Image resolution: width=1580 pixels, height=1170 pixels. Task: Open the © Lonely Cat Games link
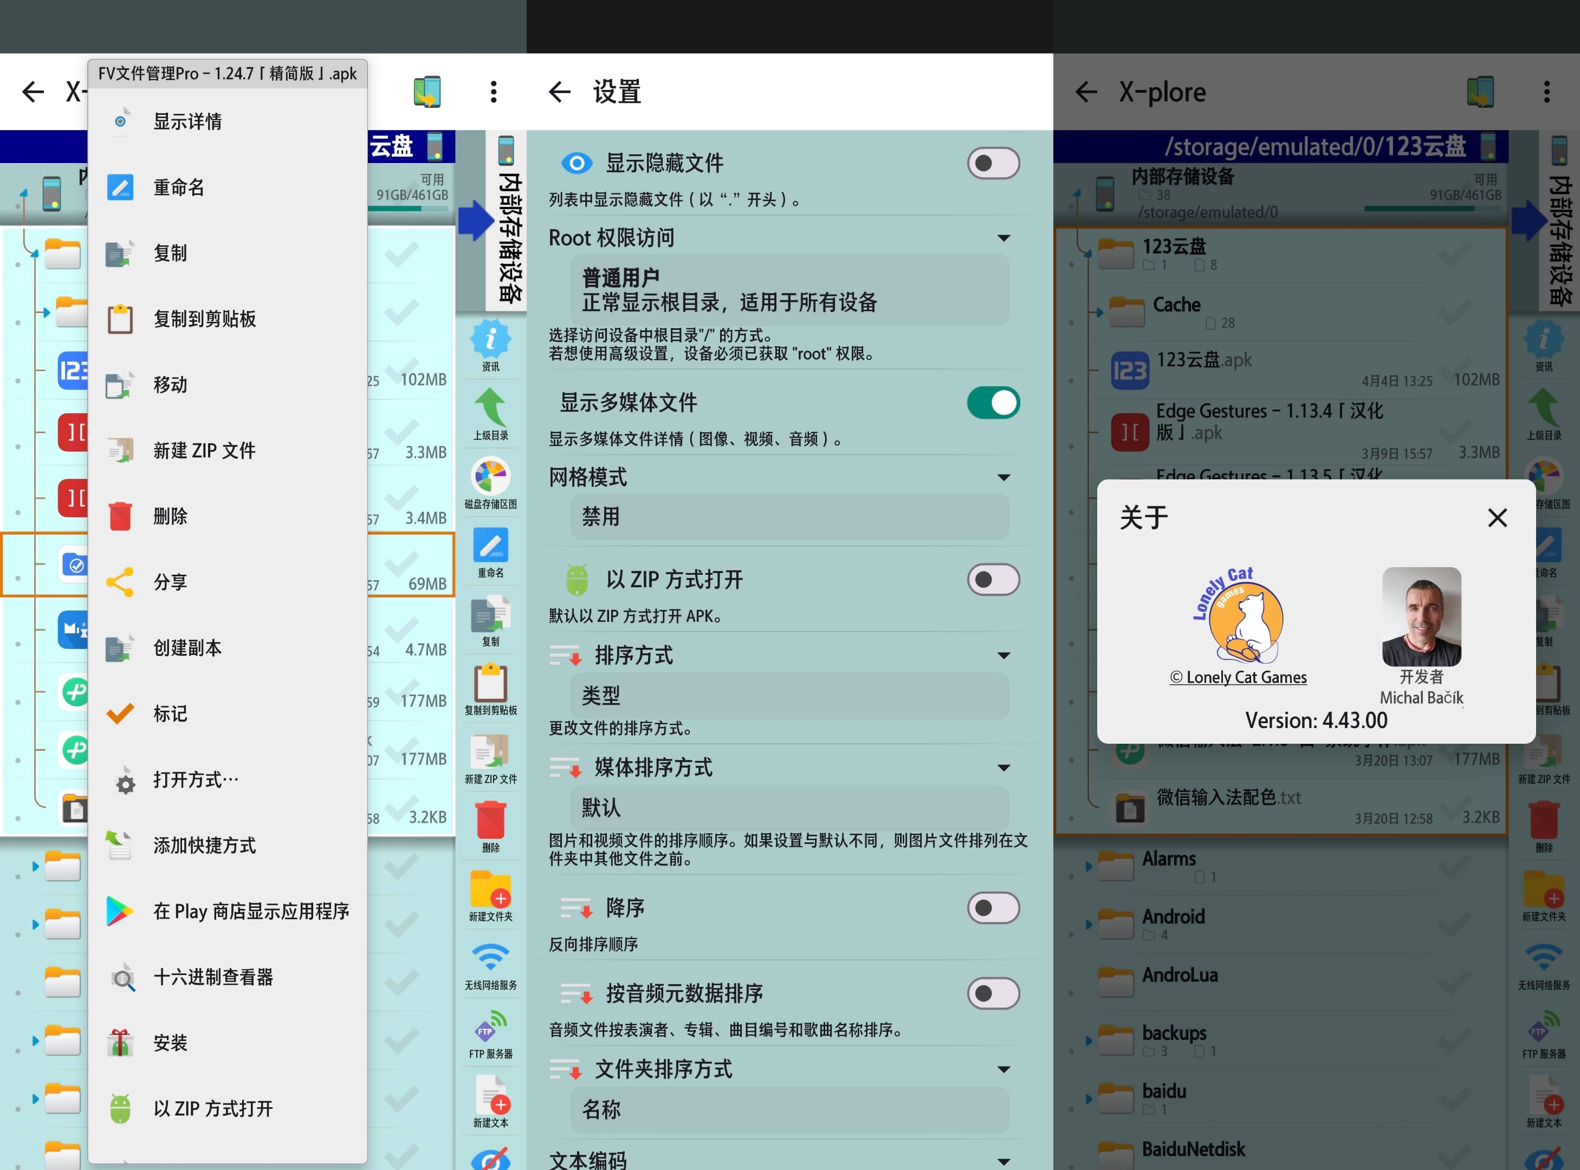[x=1239, y=677]
